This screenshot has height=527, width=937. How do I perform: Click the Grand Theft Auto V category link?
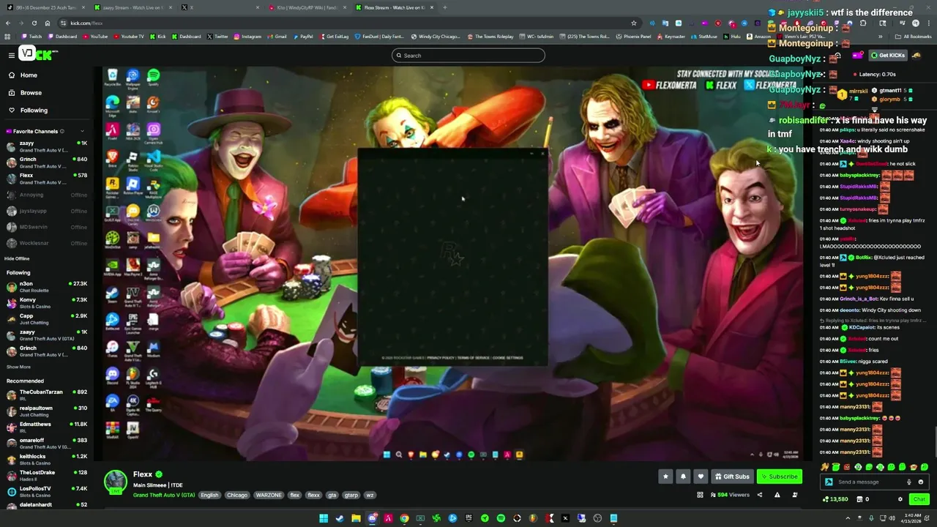point(164,495)
